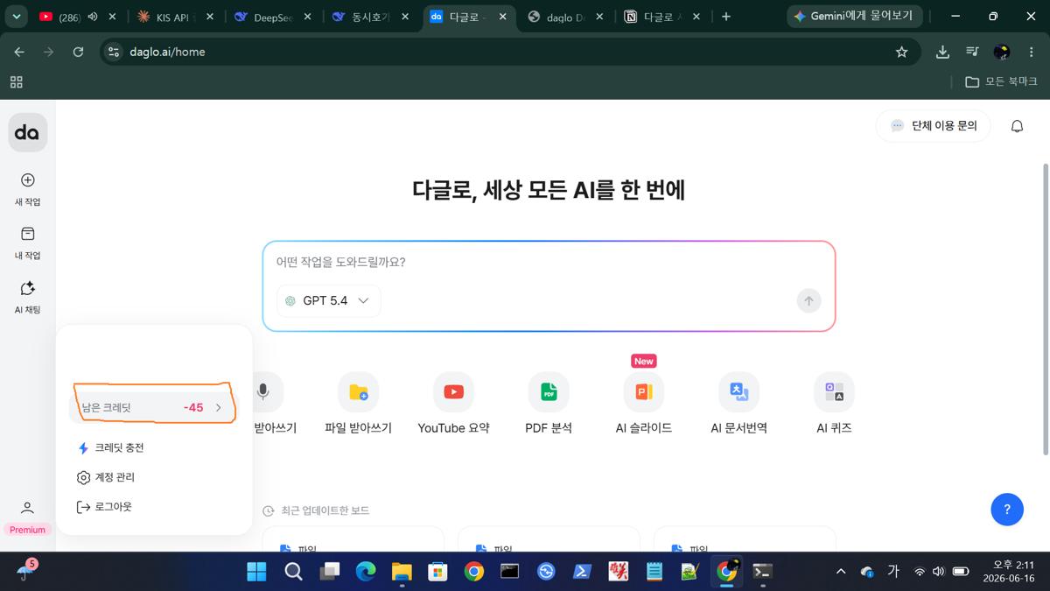The height and width of the screenshot is (591, 1050).
Task: Mute the YouTube tab speaker icon
Action: (x=92, y=17)
